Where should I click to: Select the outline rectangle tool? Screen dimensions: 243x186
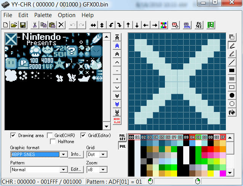[232, 87]
